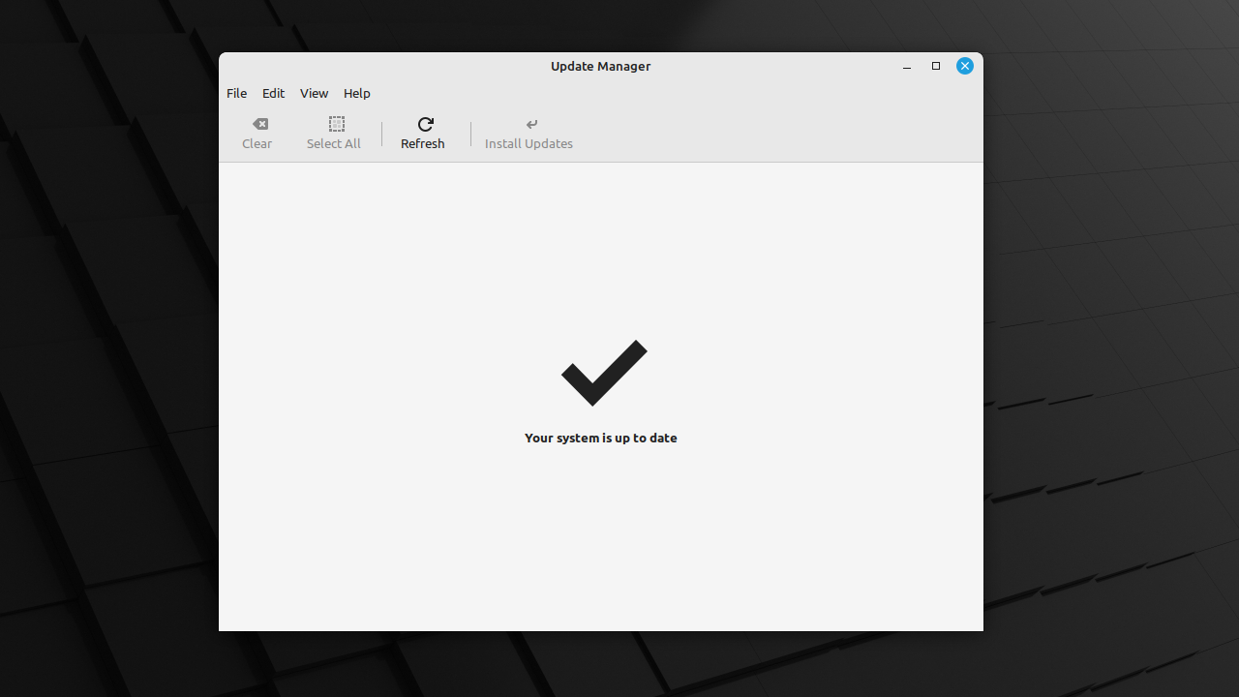Click the Refresh toolbar icon
The height and width of the screenshot is (697, 1239).
pyautogui.click(x=425, y=124)
